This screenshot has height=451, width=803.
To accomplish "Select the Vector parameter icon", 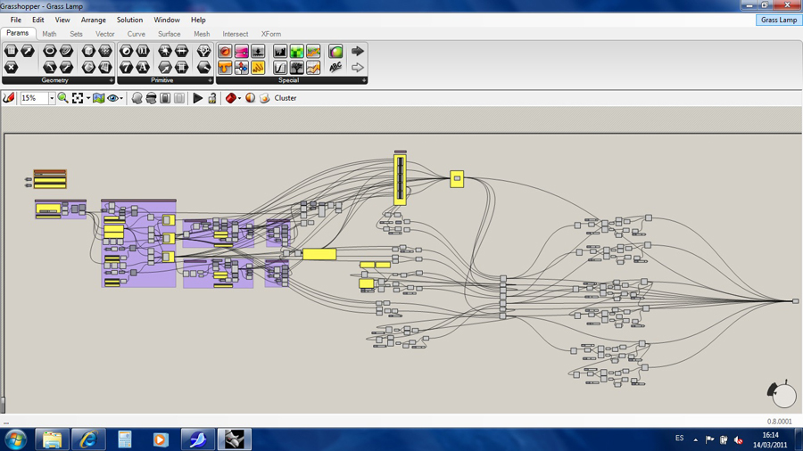I will 28,51.
